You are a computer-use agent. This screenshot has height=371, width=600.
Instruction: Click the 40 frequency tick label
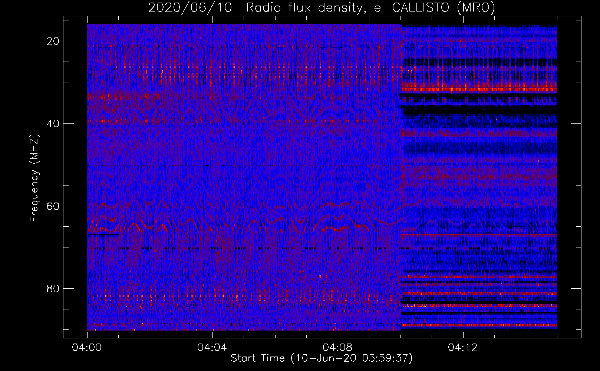click(x=53, y=124)
